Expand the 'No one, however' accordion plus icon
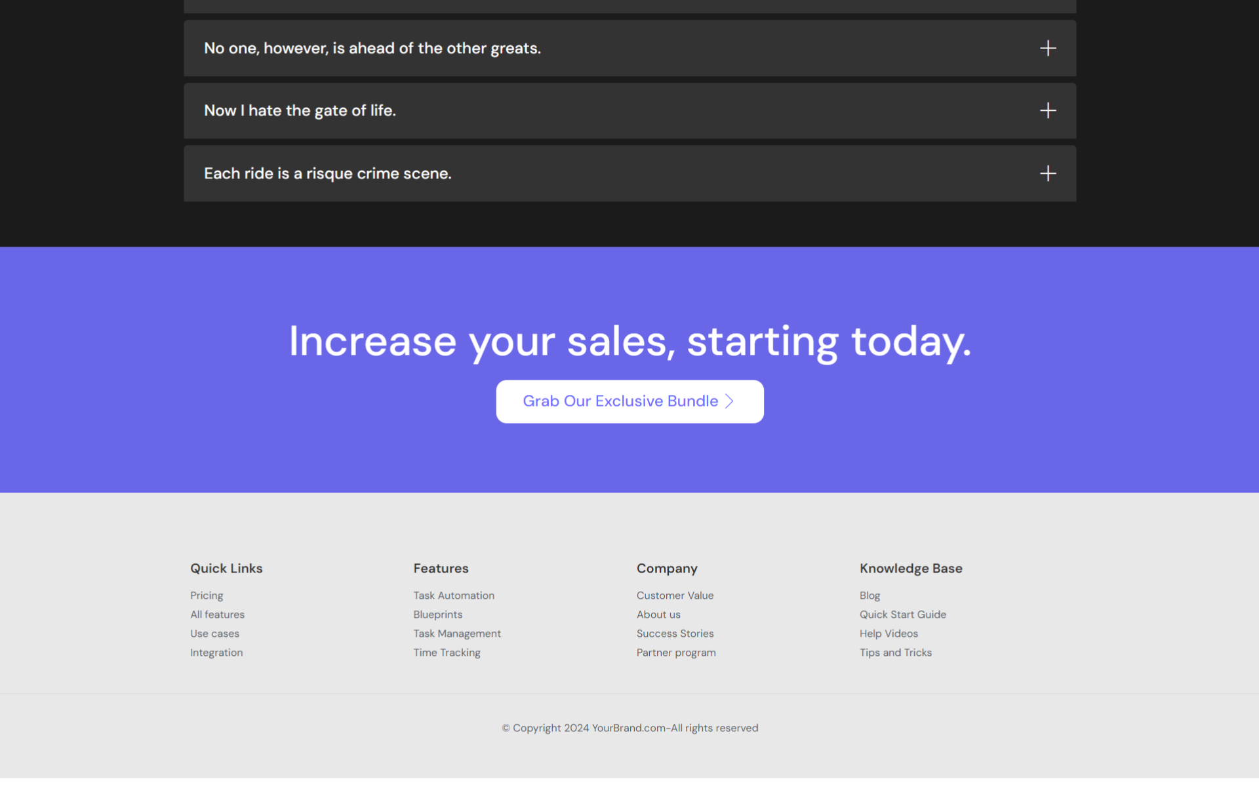The width and height of the screenshot is (1259, 787). 1047,48
